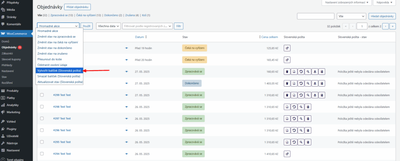Choose Změnit stav na dokončeno option
This screenshot has width=400, height=161.
pos(59,48)
